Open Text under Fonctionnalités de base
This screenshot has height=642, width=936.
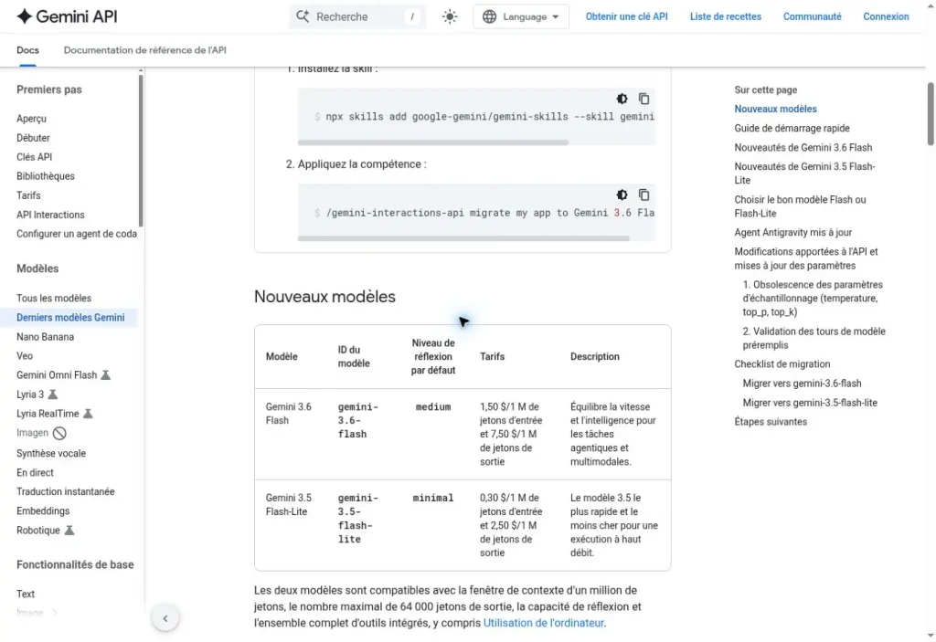(x=25, y=594)
